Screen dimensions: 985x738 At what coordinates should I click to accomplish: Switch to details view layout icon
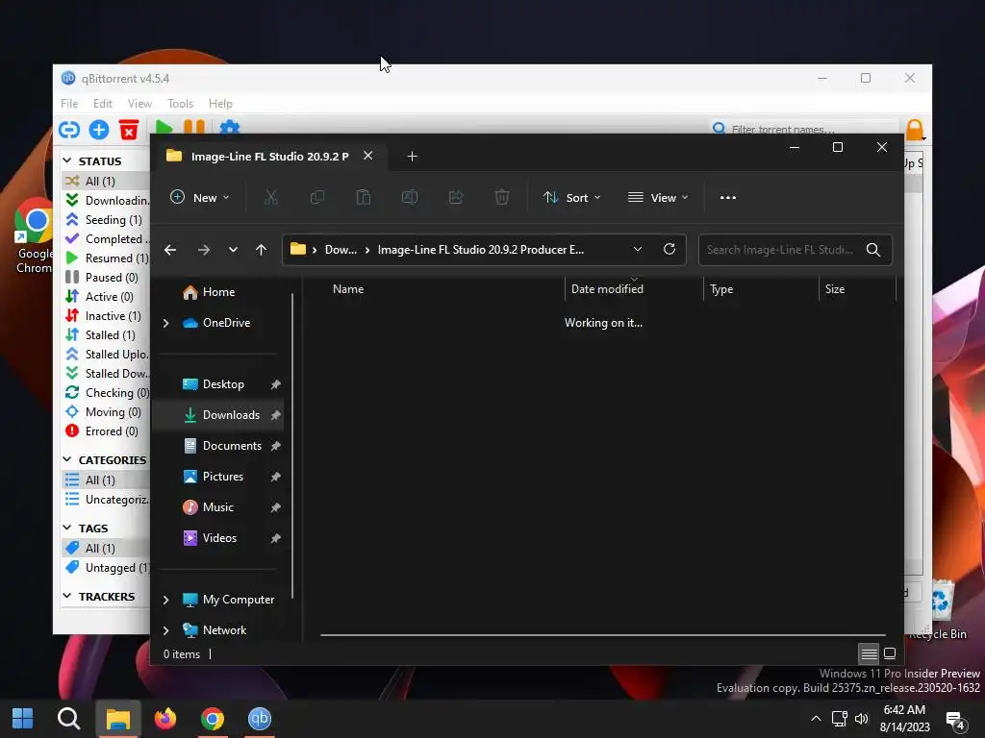tap(869, 653)
